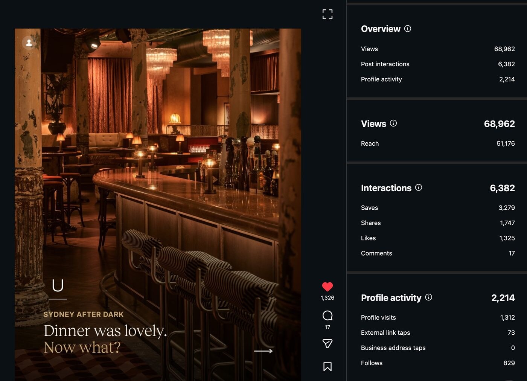
Task: Click the Saves value 3,279
Action: point(507,208)
